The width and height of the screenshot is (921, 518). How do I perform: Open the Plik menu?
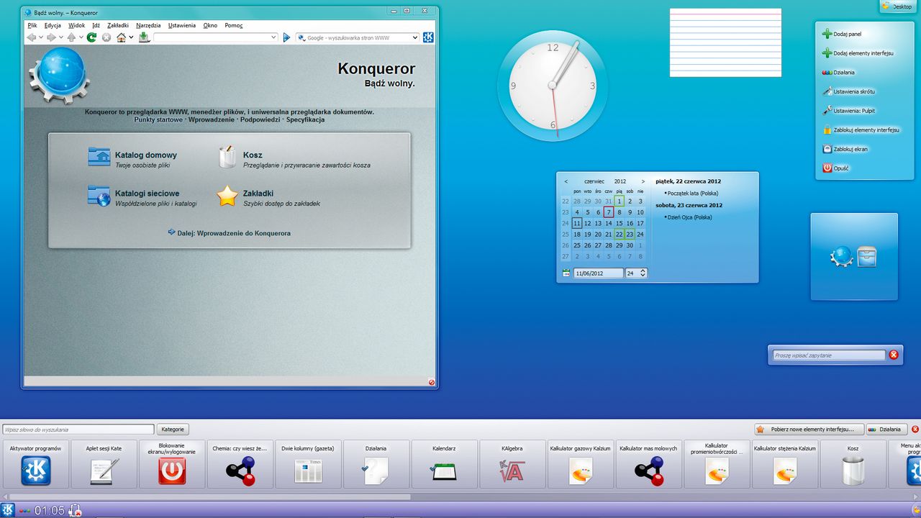click(32, 25)
